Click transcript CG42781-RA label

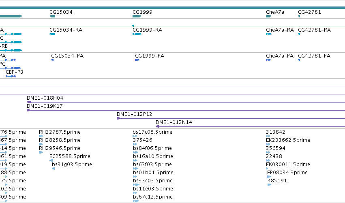315,30
